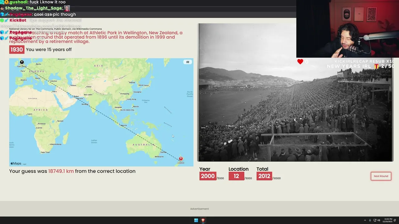Click the Madrid label on the map
The image size is (399, 224).
pyautogui.click(x=24, y=80)
